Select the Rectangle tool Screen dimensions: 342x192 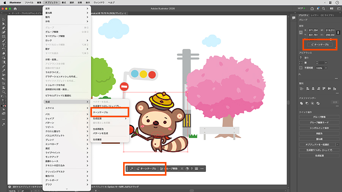pyautogui.click(x=3, y=36)
